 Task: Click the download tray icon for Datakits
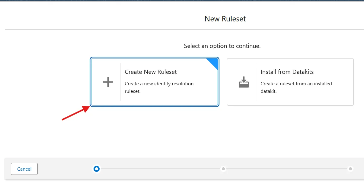coord(244,82)
